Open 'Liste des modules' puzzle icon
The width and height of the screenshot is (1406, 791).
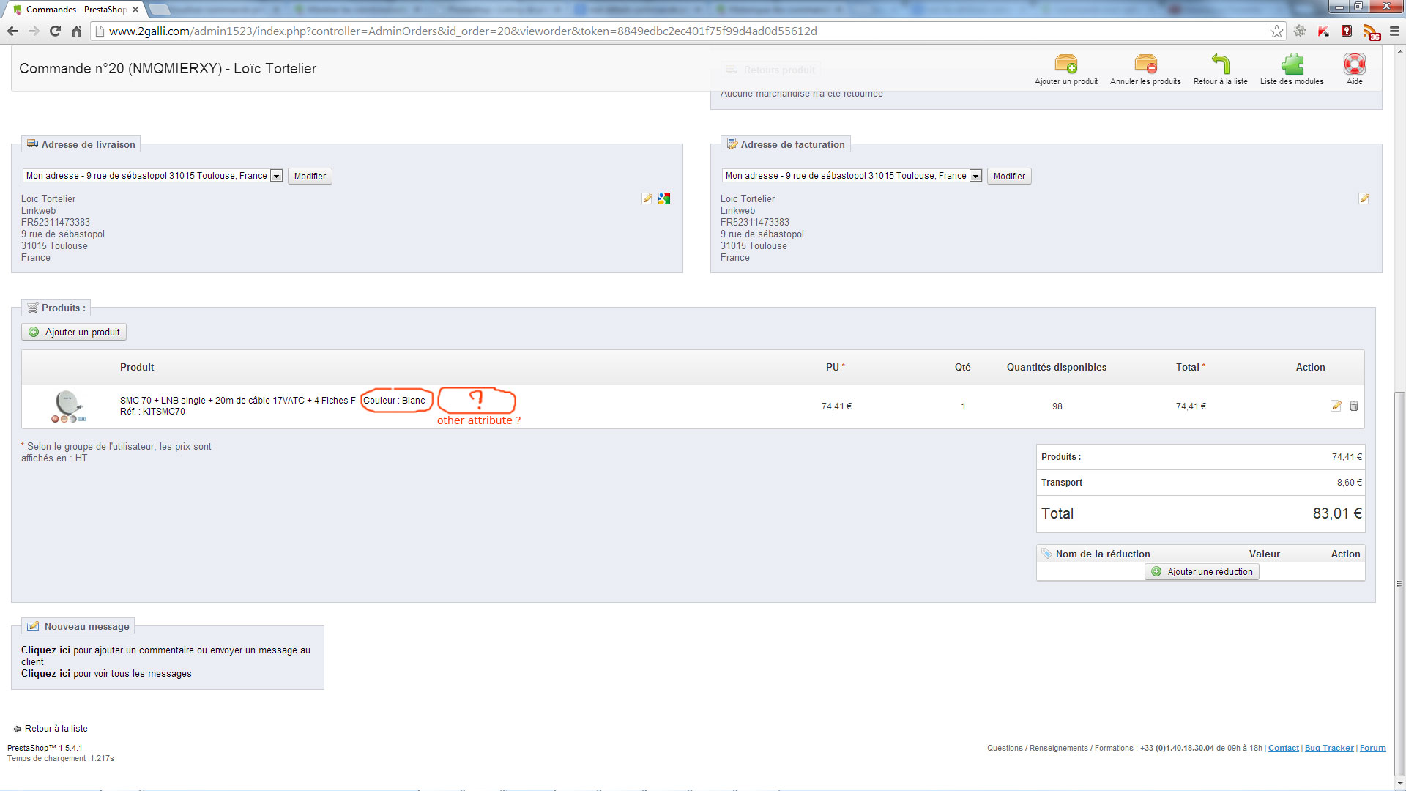click(1292, 64)
